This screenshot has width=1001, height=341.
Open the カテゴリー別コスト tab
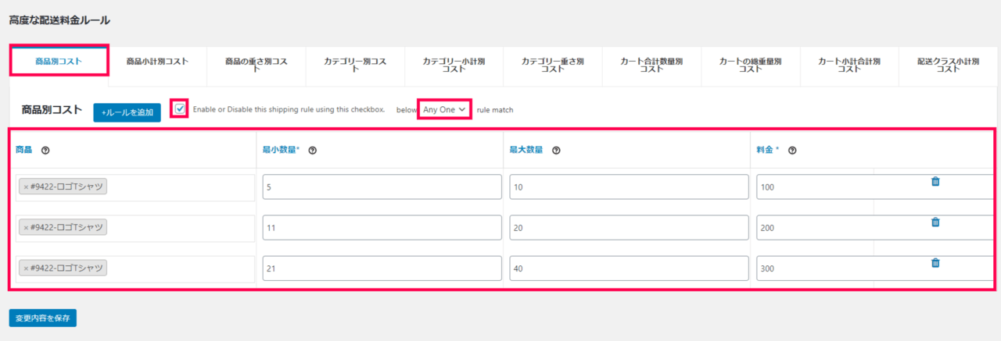click(355, 64)
